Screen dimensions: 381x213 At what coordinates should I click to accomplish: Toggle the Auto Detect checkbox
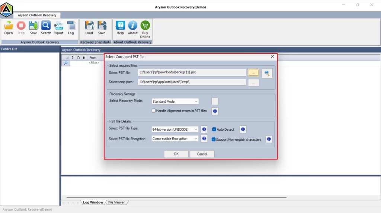(x=214, y=130)
